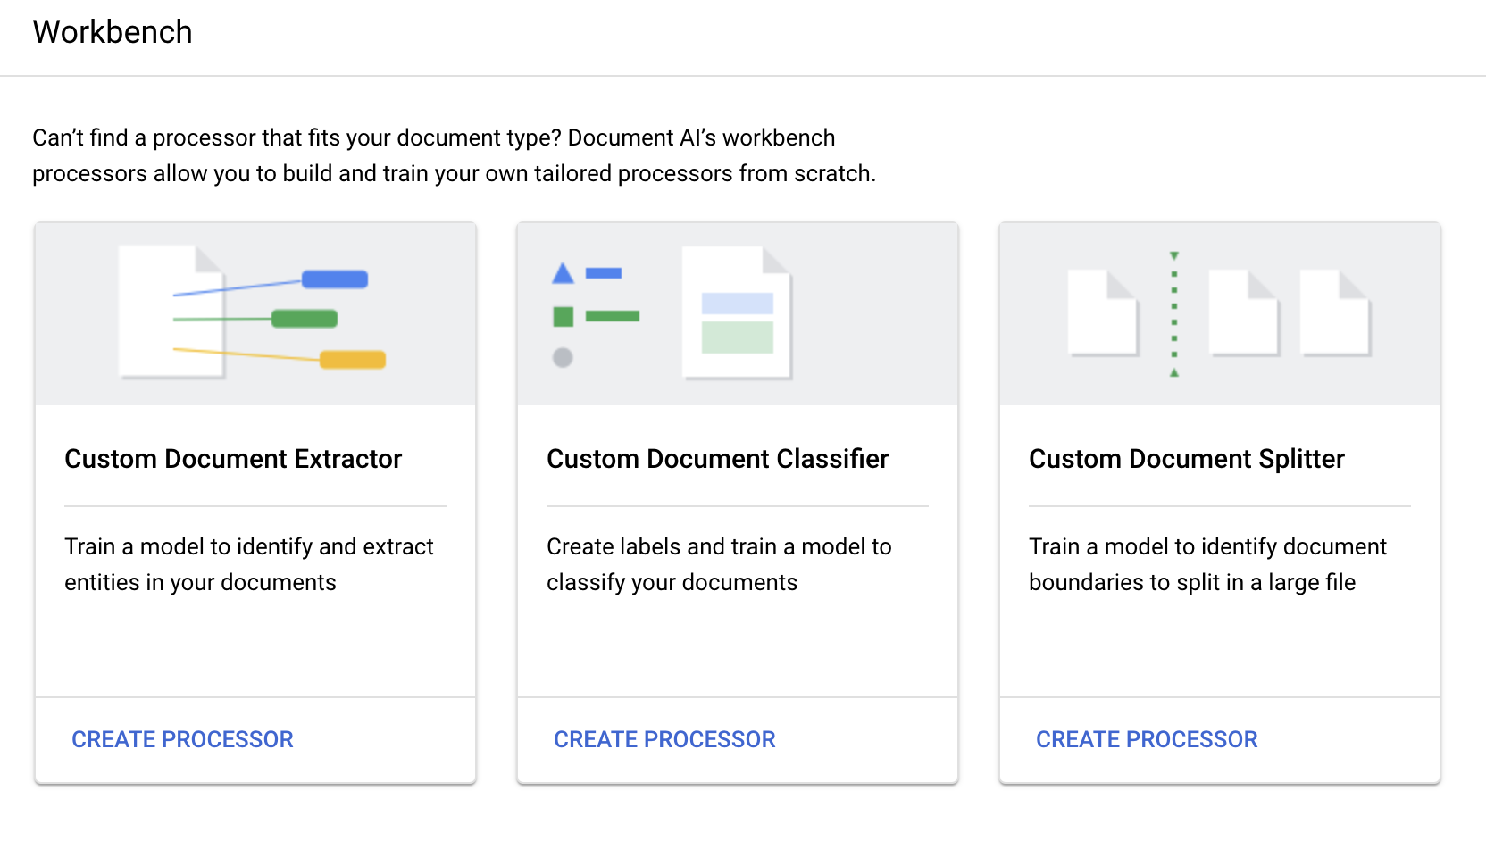Click the blue label pill in Extractor illustration
Viewport: 1486px width, 866px height.
coord(335,279)
